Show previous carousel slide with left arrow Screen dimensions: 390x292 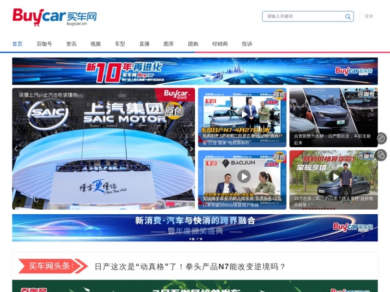[16, 149]
